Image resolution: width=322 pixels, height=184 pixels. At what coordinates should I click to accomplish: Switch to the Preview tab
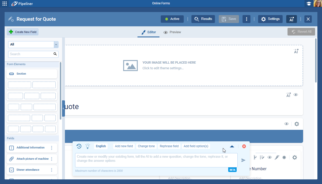click(172, 32)
